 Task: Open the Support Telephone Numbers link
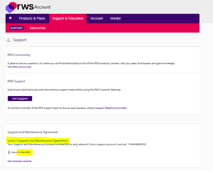coord(111,108)
